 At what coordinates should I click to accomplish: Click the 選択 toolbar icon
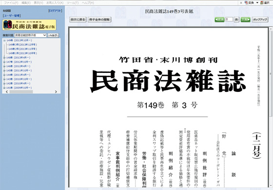265,3
